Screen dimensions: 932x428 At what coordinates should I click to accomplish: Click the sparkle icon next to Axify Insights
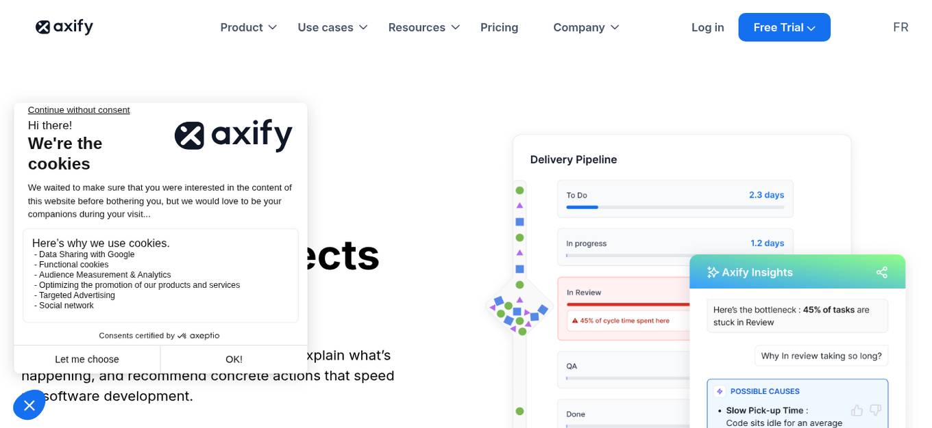coord(713,272)
